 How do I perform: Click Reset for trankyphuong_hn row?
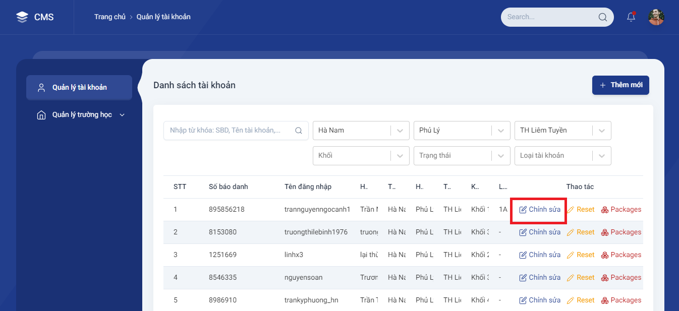click(581, 300)
